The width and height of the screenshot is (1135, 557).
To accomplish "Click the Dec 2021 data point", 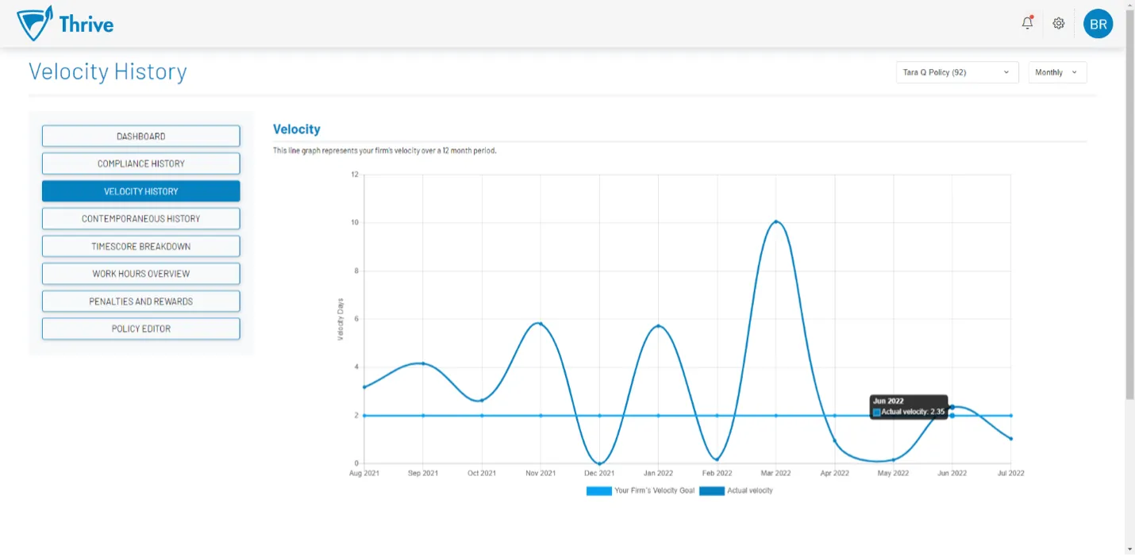I will coord(599,463).
